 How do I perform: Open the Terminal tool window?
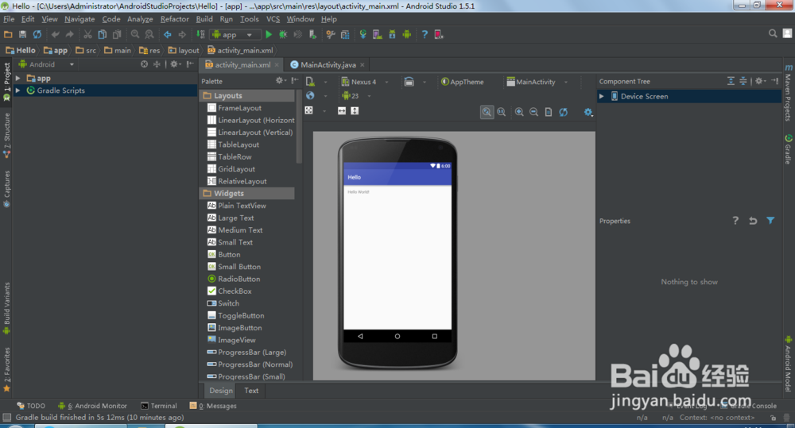pyautogui.click(x=159, y=406)
